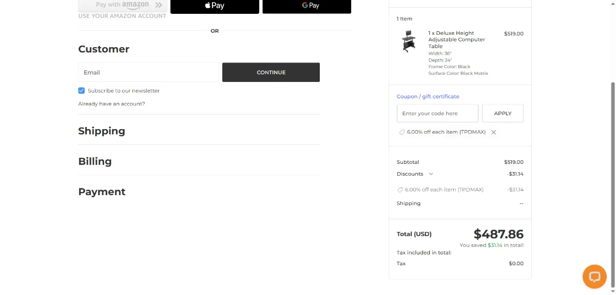616x295 pixels.
Task: Open the live chat bubble icon
Action: [x=594, y=277]
